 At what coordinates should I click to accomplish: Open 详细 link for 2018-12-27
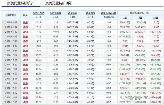click(25, 51)
